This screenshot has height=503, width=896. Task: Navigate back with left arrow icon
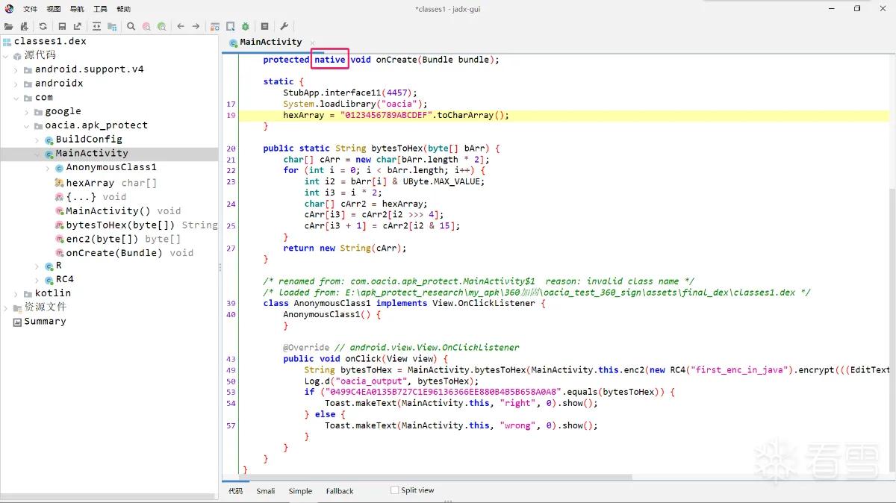(181, 26)
